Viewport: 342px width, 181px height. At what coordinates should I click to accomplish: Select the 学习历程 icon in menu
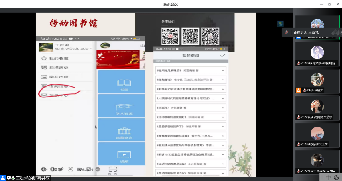pos(44,77)
